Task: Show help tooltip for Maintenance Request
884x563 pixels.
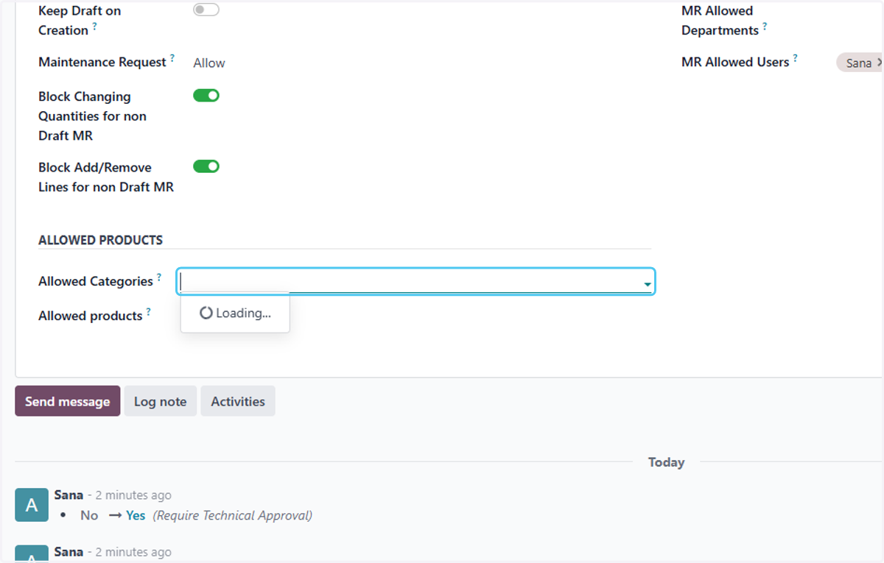Action: (172, 58)
